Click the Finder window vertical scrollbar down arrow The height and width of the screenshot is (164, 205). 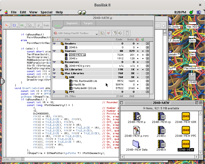tap(200, 153)
